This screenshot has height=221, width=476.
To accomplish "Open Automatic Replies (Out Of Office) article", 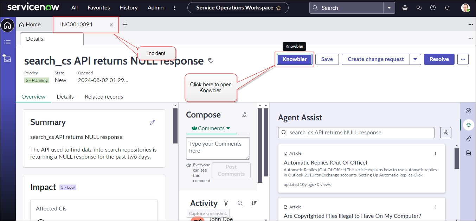I will pyautogui.click(x=325, y=163).
